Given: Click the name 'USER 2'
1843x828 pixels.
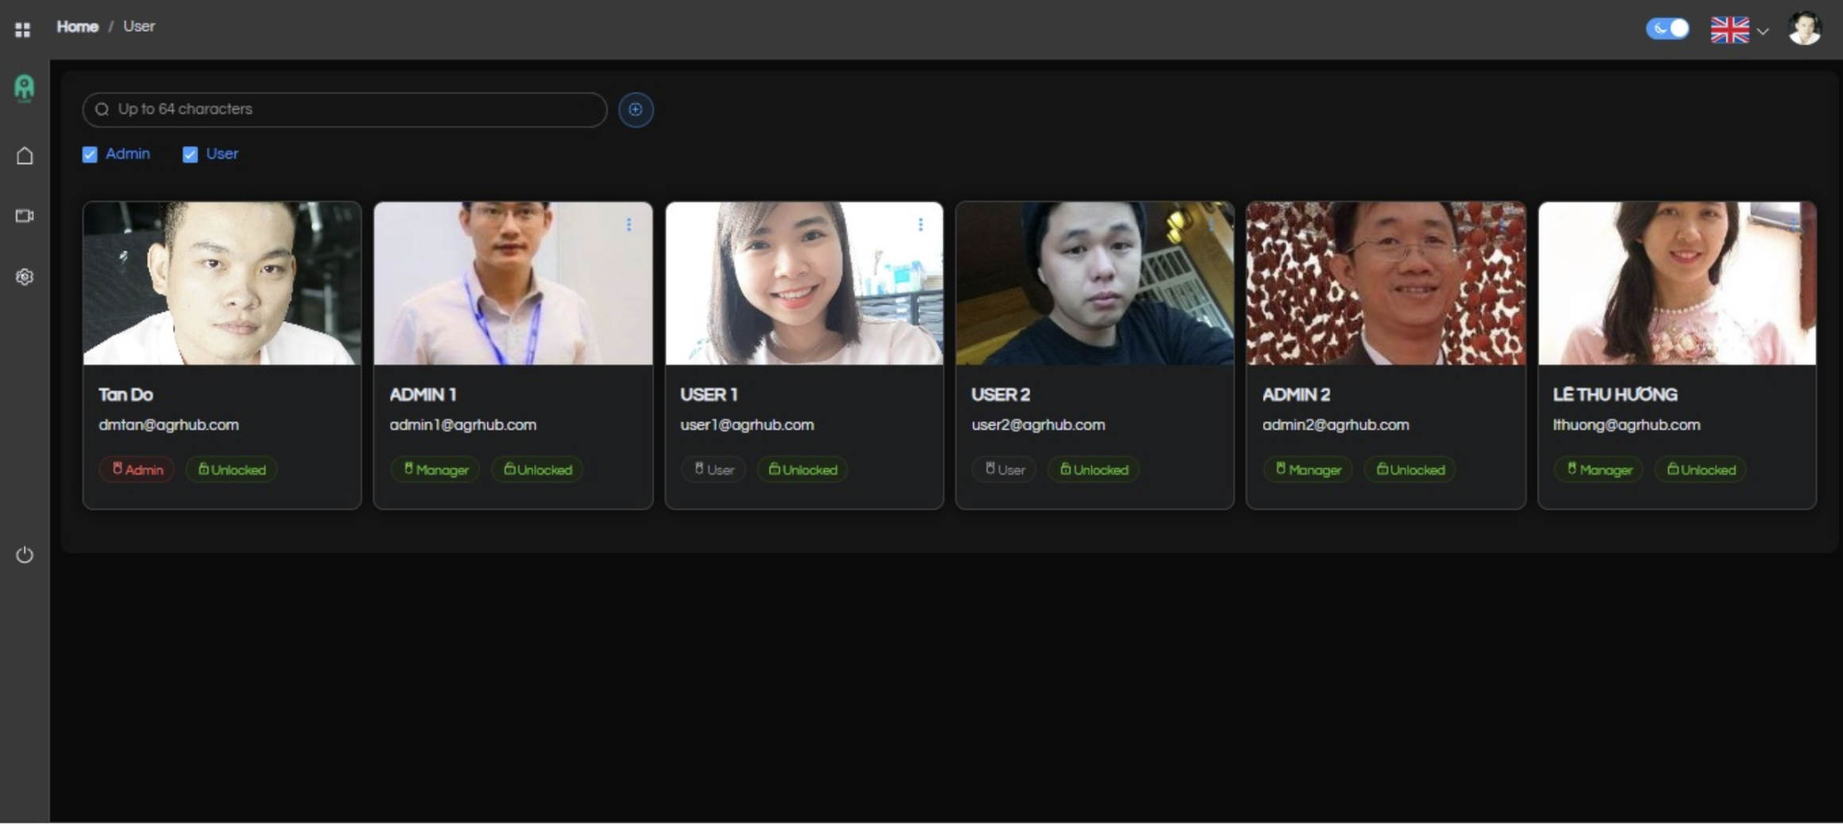Looking at the screenshot, I should pyautogui.click(x=1001, y=395).
